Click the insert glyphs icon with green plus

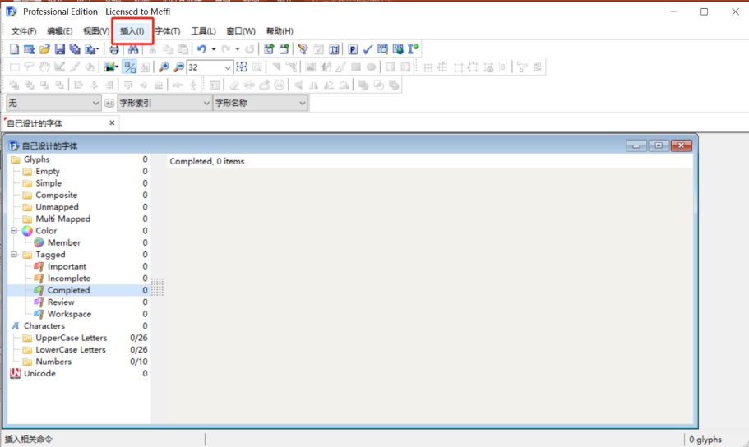pos(284,48)
